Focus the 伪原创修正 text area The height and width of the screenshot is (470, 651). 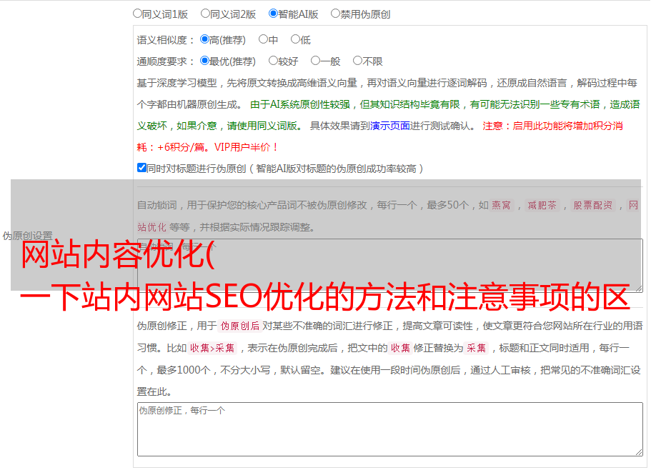(x=390, y=429)
